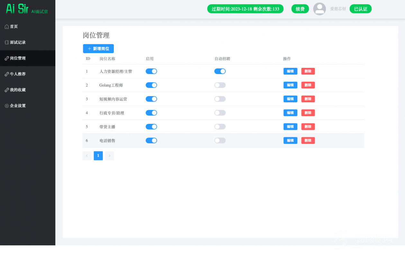Screen dimensions: 405x253
Task: Click the link icon beside 我的收藏
Action: [x=7, y=90]
